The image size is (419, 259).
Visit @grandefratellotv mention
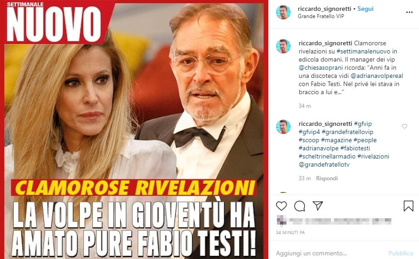[x=324, y=165]
